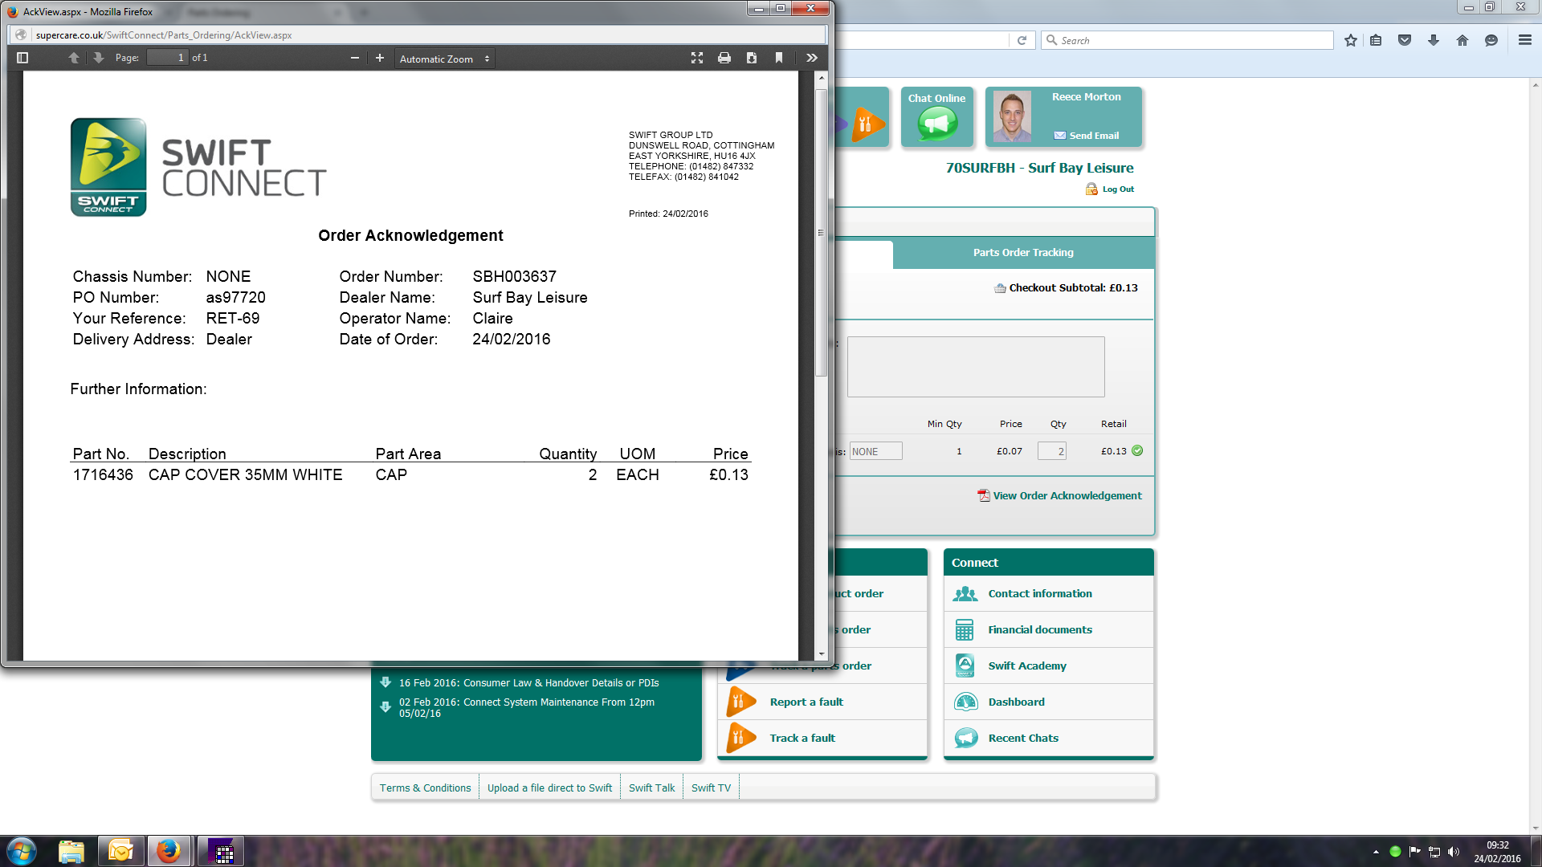Click the Chat Online megaphone icon

[936, 124]
